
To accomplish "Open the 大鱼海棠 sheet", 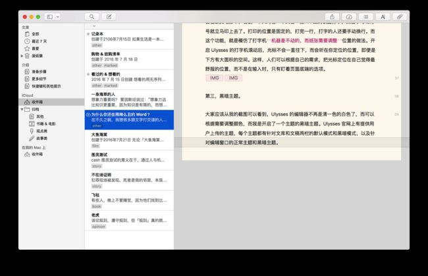I will (129, 140).
